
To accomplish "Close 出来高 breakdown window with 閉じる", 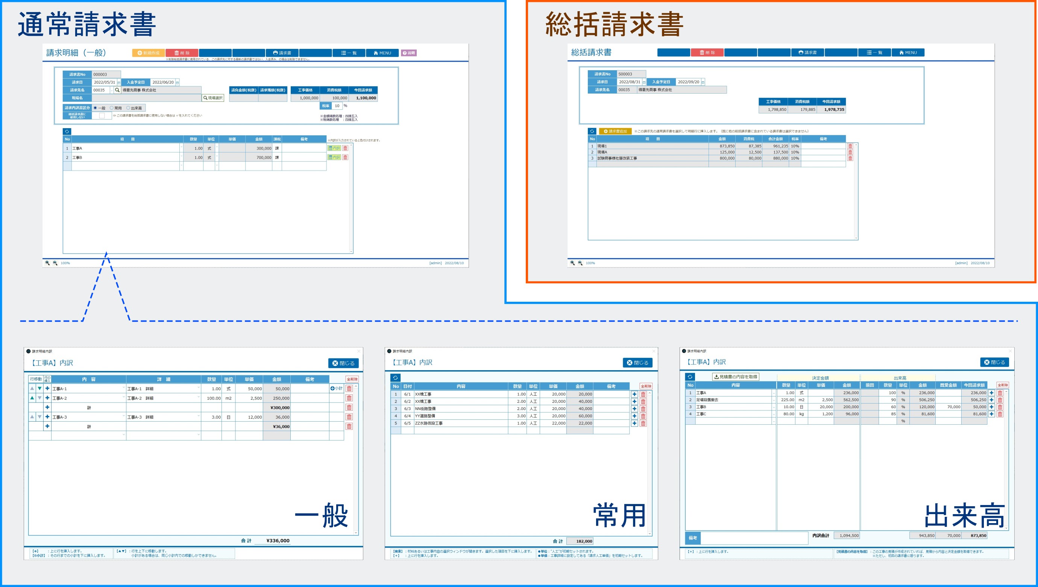I will tap(995, 362).
